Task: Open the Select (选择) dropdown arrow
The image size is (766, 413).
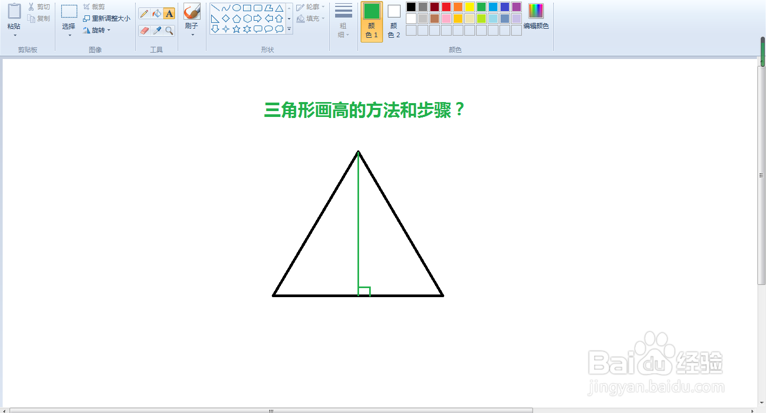Action: point(69,36)
